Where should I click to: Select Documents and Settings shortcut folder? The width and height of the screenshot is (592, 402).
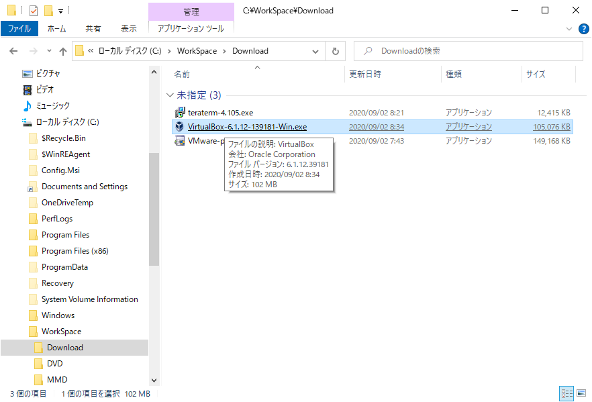(x=85, y=187)
